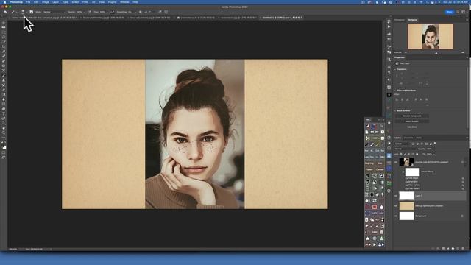This screenshot has width=471, height=265.
Task: Select the Clone Stamp tool
Action: pos(4,80)
